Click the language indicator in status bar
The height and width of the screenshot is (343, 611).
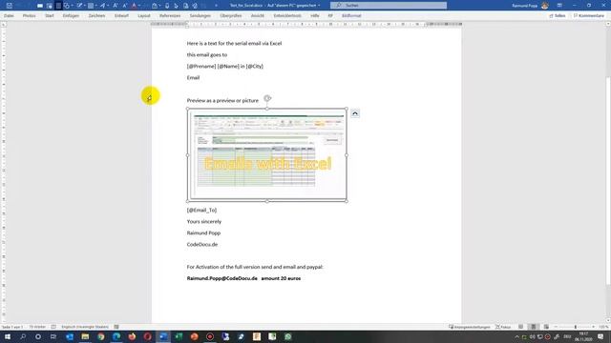click(85, 327)
